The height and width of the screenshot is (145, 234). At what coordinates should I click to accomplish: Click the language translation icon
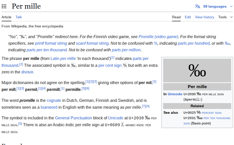tap(198, 6)
